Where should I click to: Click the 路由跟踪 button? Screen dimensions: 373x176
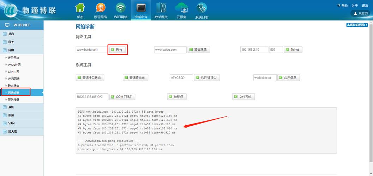pyautogui.click(x=199, y=50)
